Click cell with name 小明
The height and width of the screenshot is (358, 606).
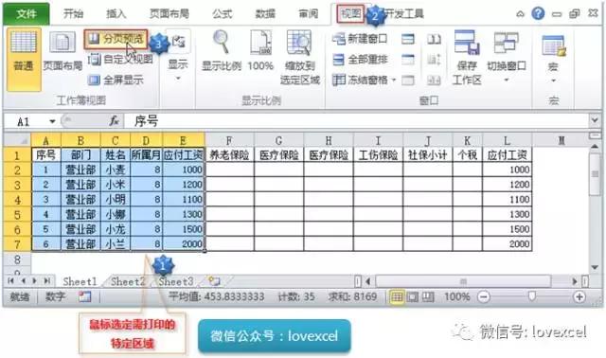click(x=116, y=200)
